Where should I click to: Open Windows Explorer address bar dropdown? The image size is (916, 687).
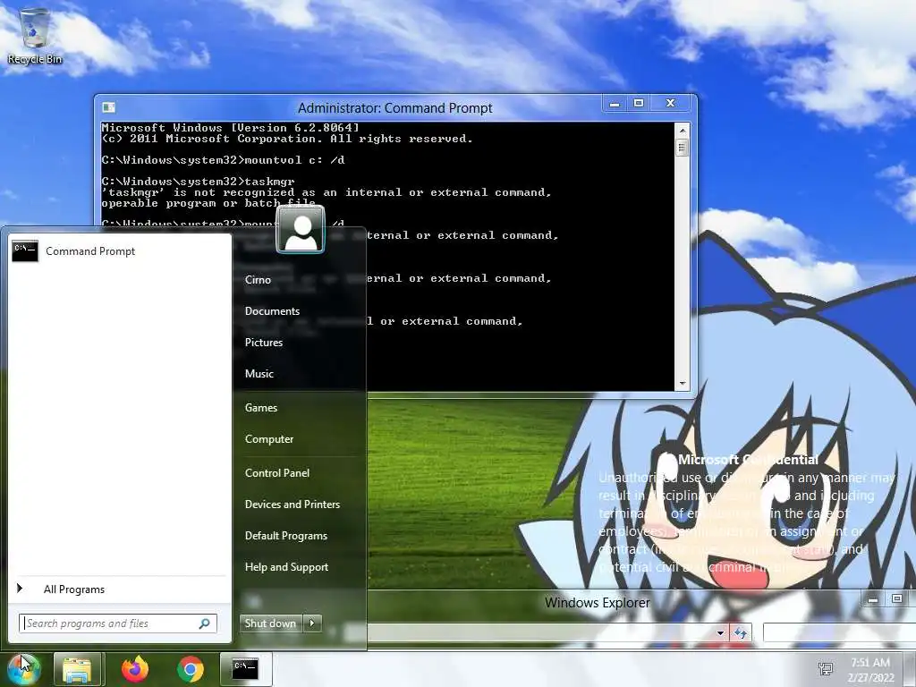[720, 632]
